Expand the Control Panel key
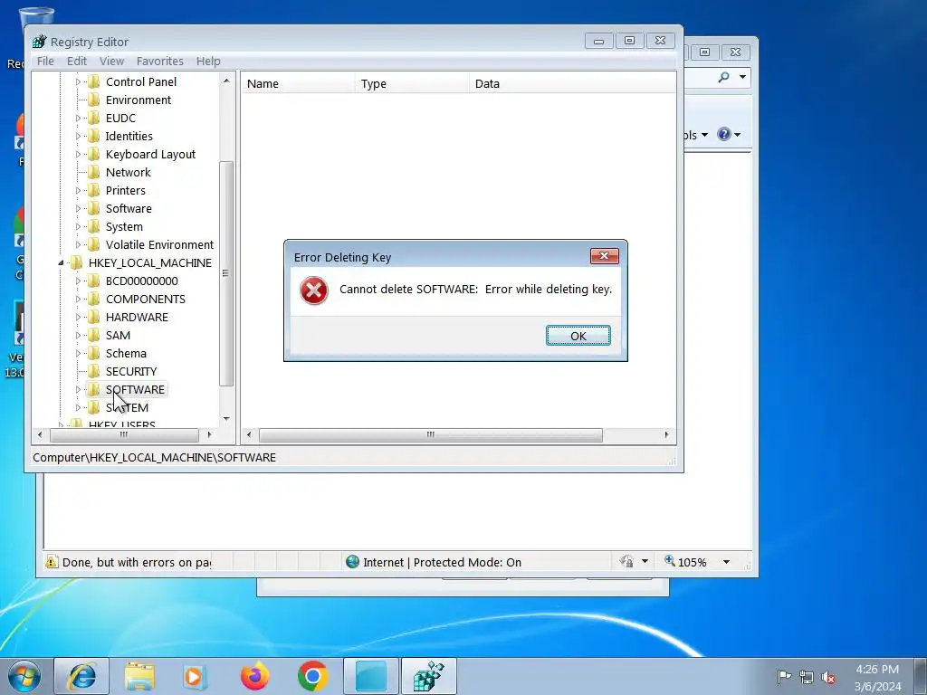 coord(78,82)
